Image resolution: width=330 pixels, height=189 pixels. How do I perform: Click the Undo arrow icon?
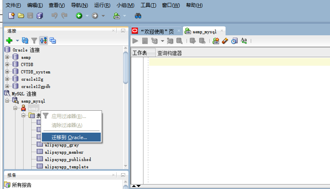(x=54, y=16)
